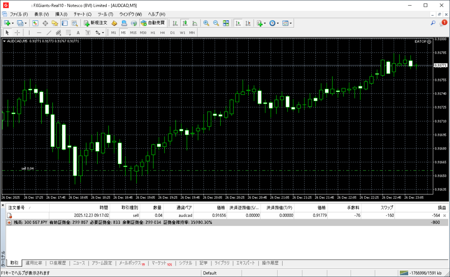450x277 pixels.
Task: Close the audcad sell order row
Action: (x=444, y=215)
